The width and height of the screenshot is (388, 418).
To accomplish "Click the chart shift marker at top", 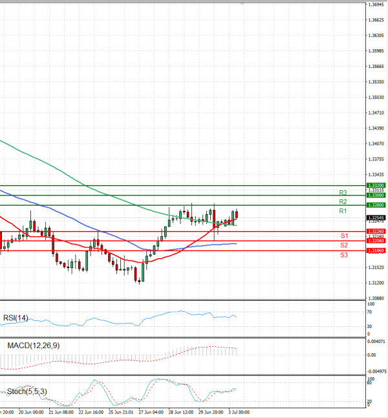I will click(x=243, y=4).
